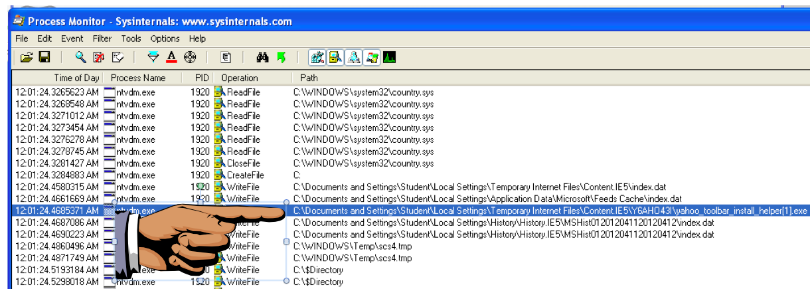Click the Feeds Cache\index.dat path
This screenshot has width=810, height=289.
point(487,199)
